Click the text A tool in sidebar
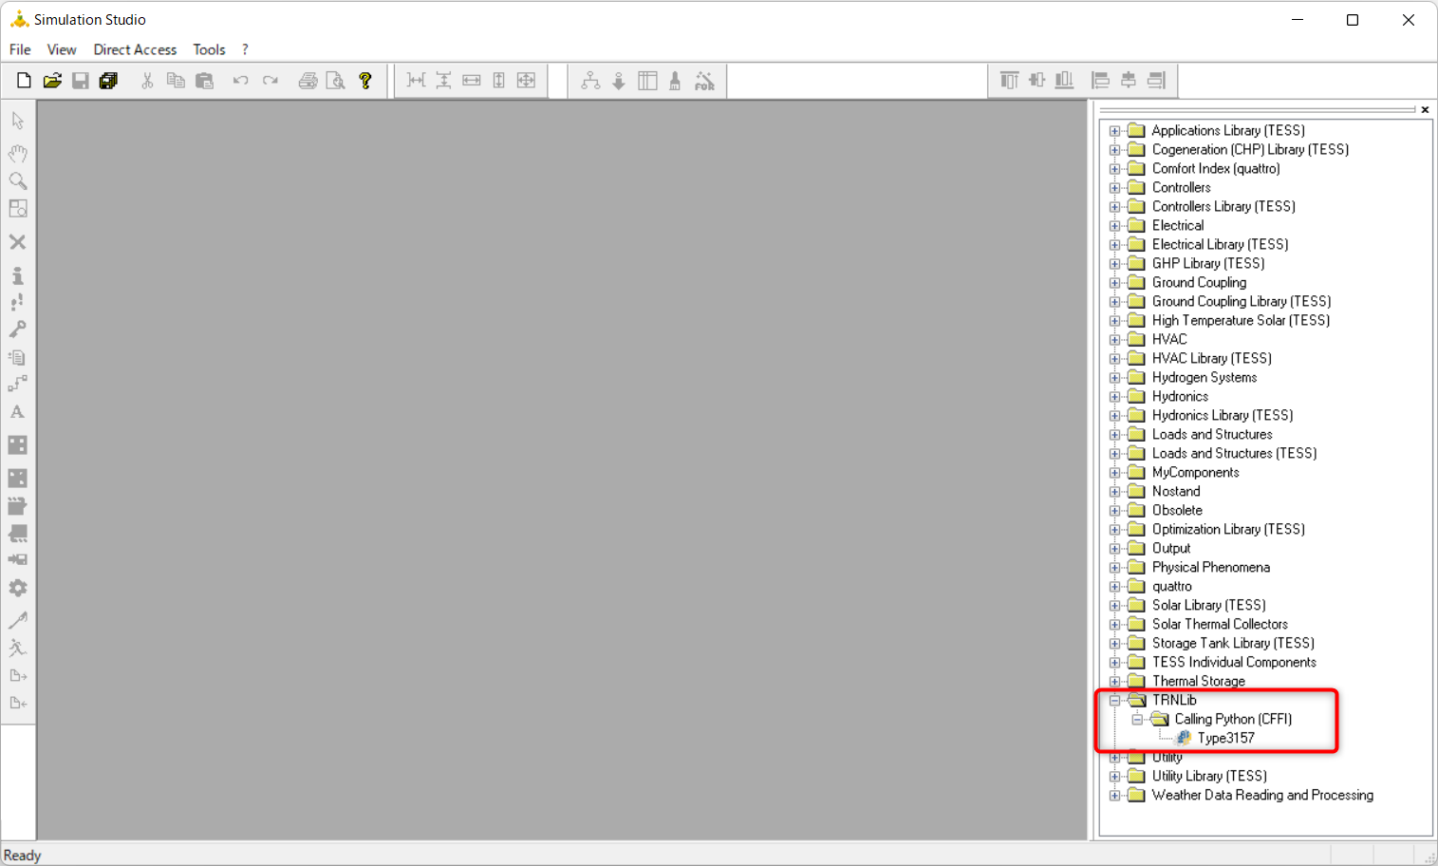This screenshot has width=1438, height=866. click(x=17, y=412)
